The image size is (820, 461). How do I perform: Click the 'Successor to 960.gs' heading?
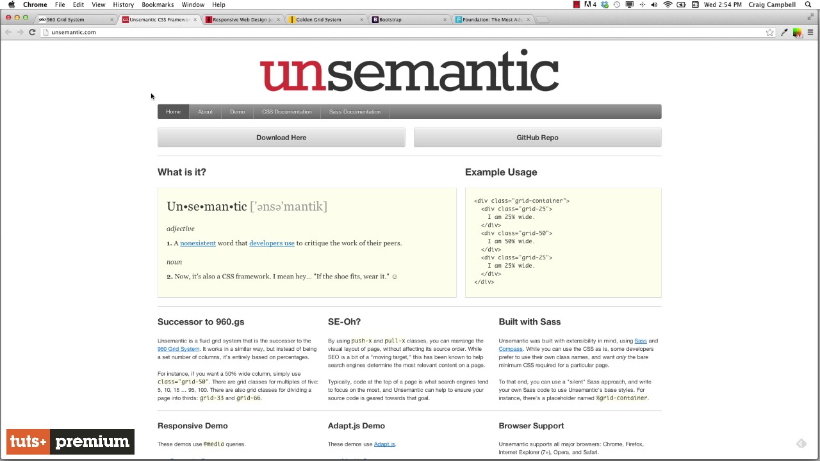click(201, 322)
